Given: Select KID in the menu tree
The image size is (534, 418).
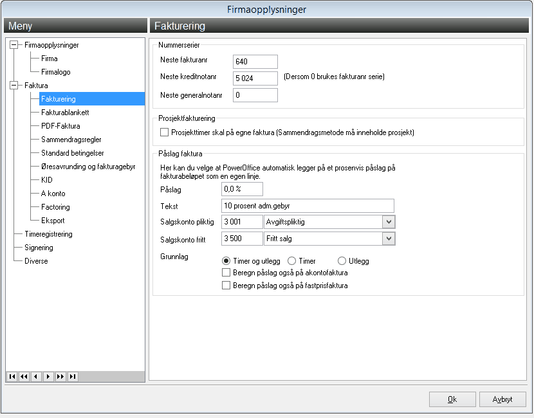Looking at the screenshot, I should point(47,180).
